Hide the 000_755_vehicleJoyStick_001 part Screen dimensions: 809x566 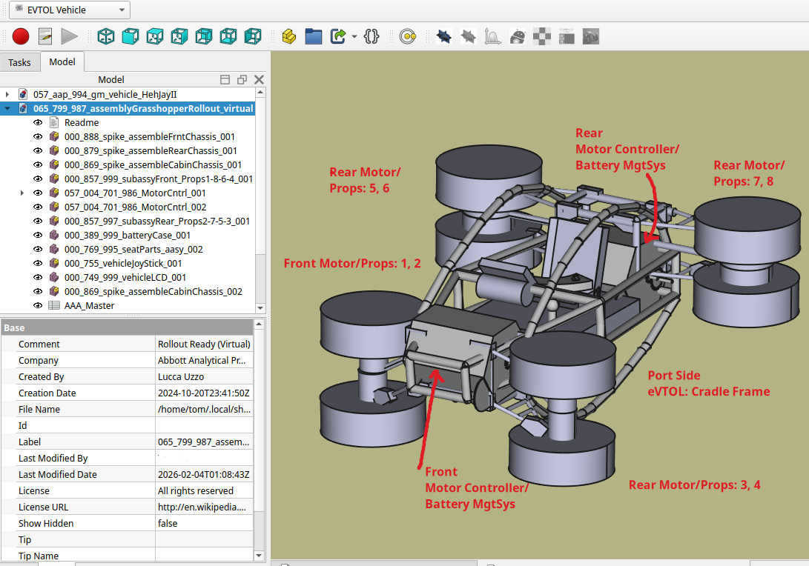(x=38, y=263)
